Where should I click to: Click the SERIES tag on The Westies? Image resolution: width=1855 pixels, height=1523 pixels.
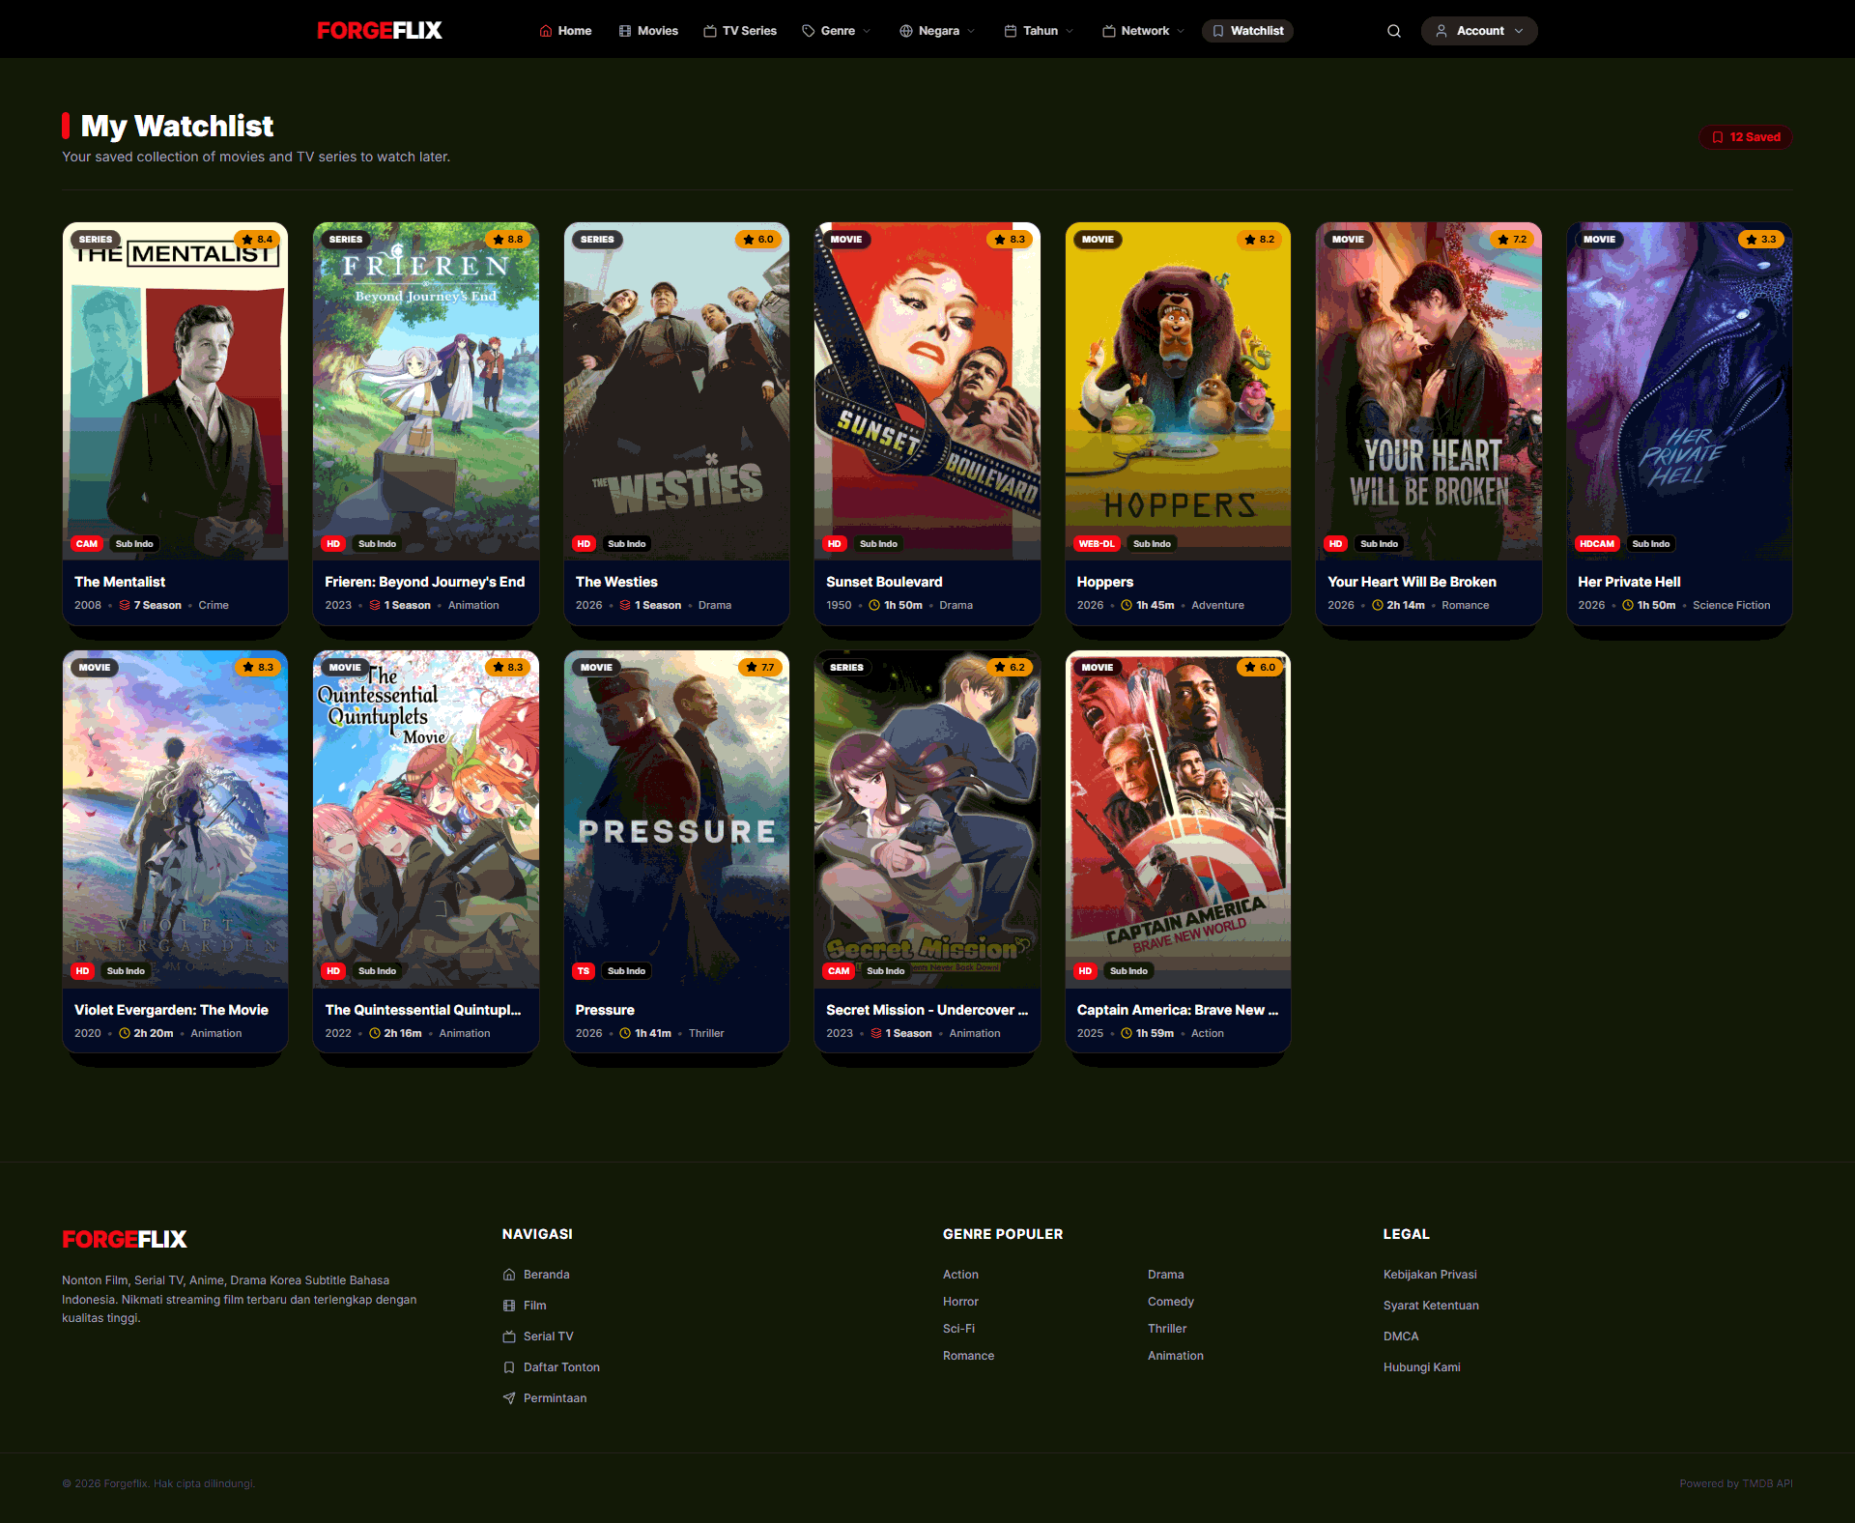point(597,240)
